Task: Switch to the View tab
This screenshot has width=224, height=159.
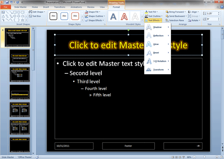Action: tap(102, 7)
